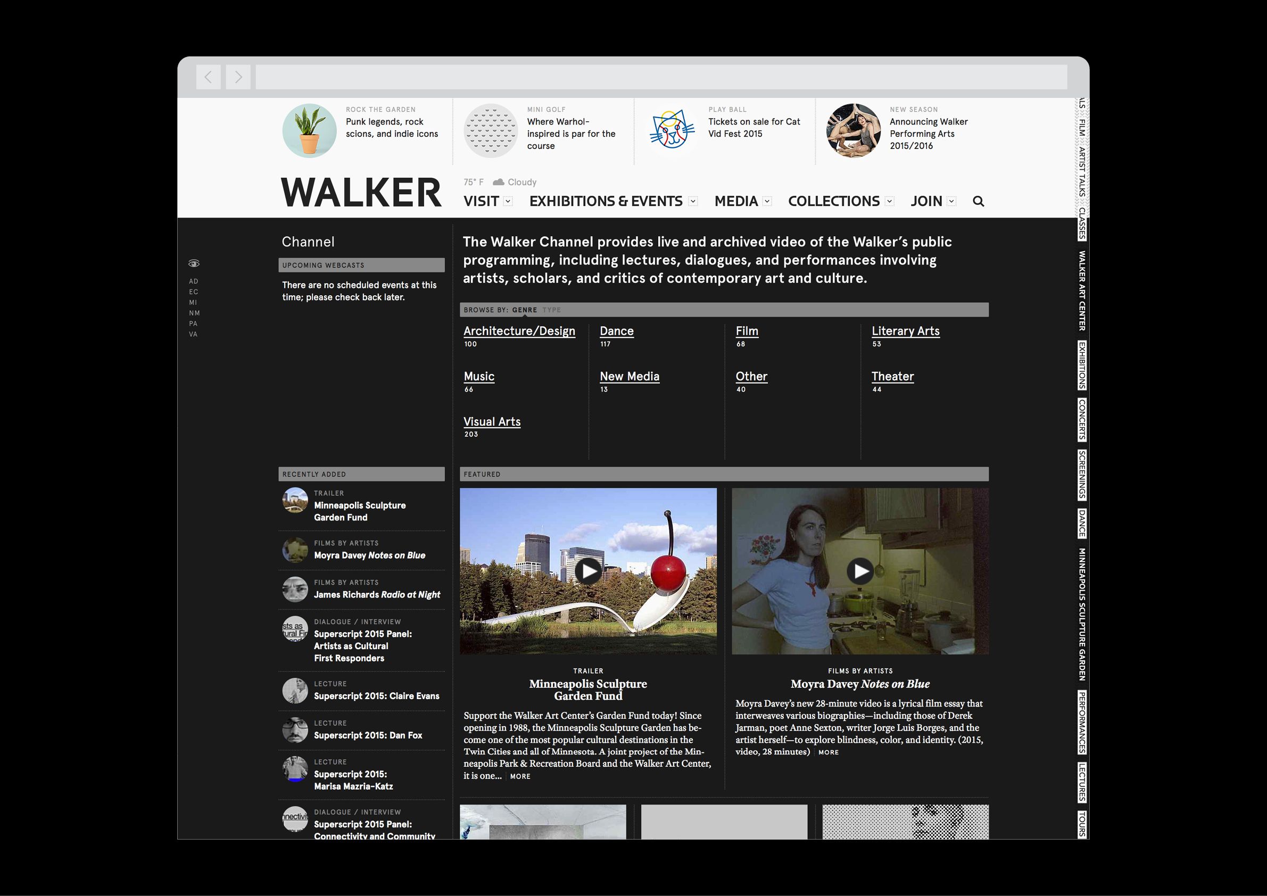Expand the COLLECTIONS dropdown arrow
1267x896 pixels.
[x=890, y=201]
